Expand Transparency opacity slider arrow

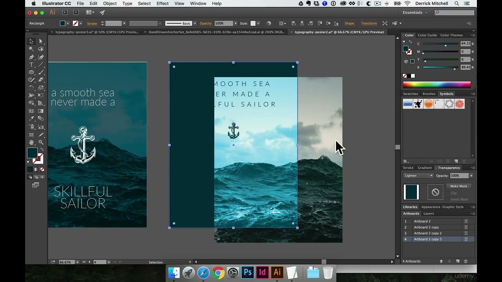[471, 175]
